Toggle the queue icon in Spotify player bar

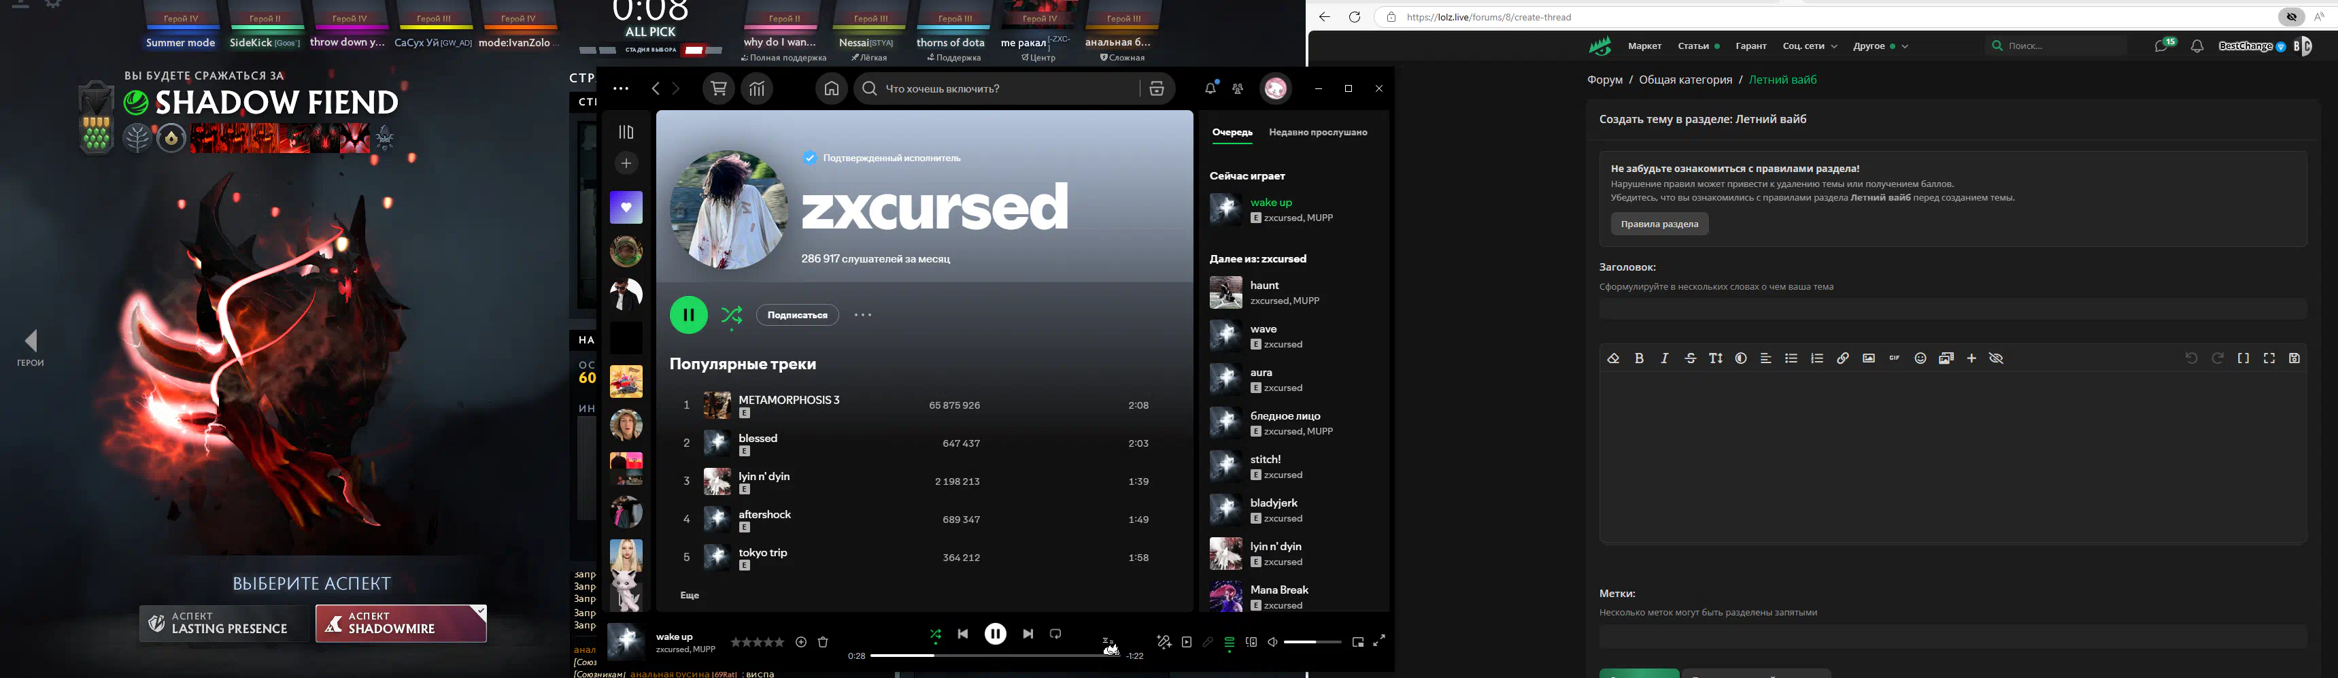1229,643
